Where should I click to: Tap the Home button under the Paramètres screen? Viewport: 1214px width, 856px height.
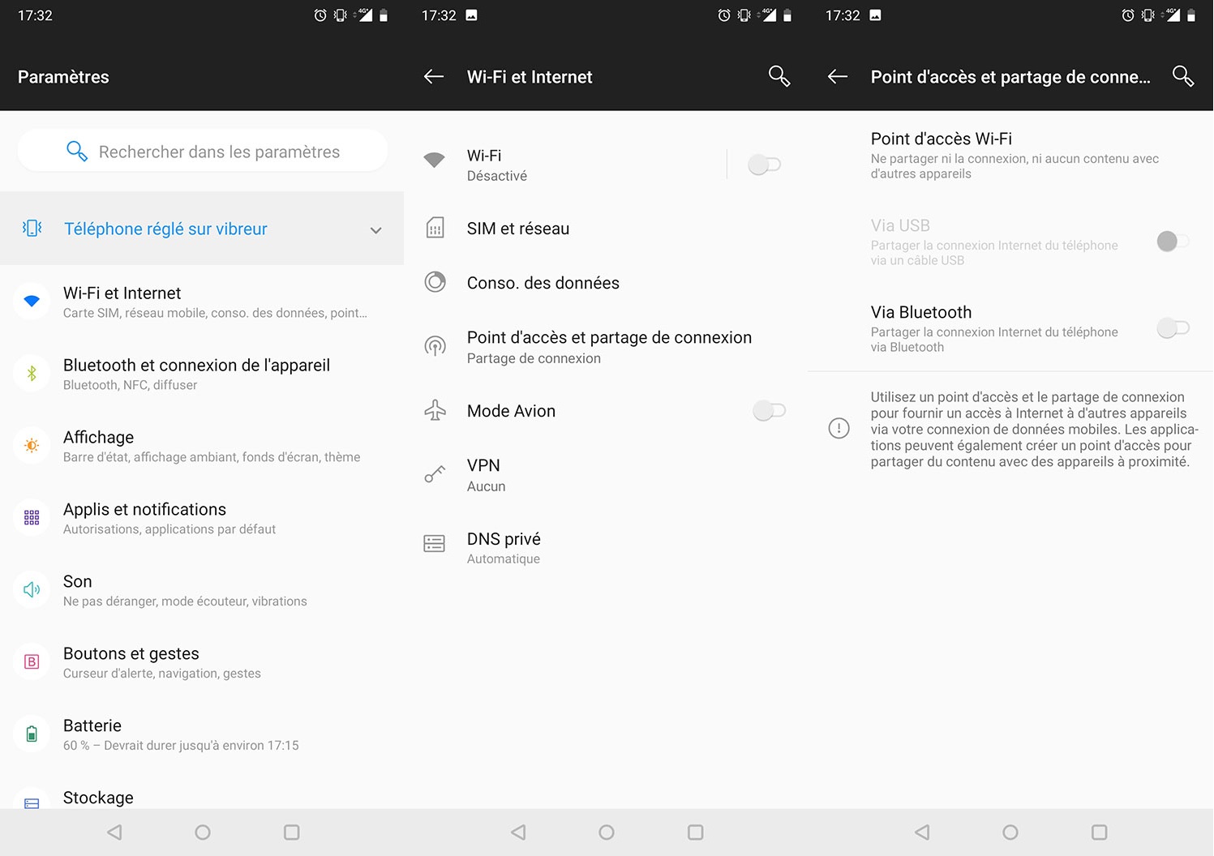(203, 832)
